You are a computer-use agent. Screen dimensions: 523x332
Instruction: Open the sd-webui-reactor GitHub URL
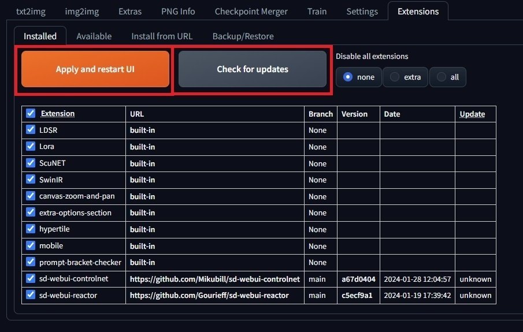point(209,295)
